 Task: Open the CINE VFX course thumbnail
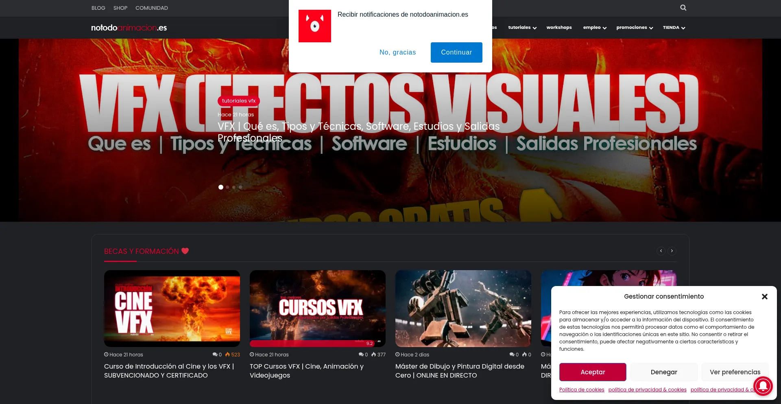[x=172, y=308]
